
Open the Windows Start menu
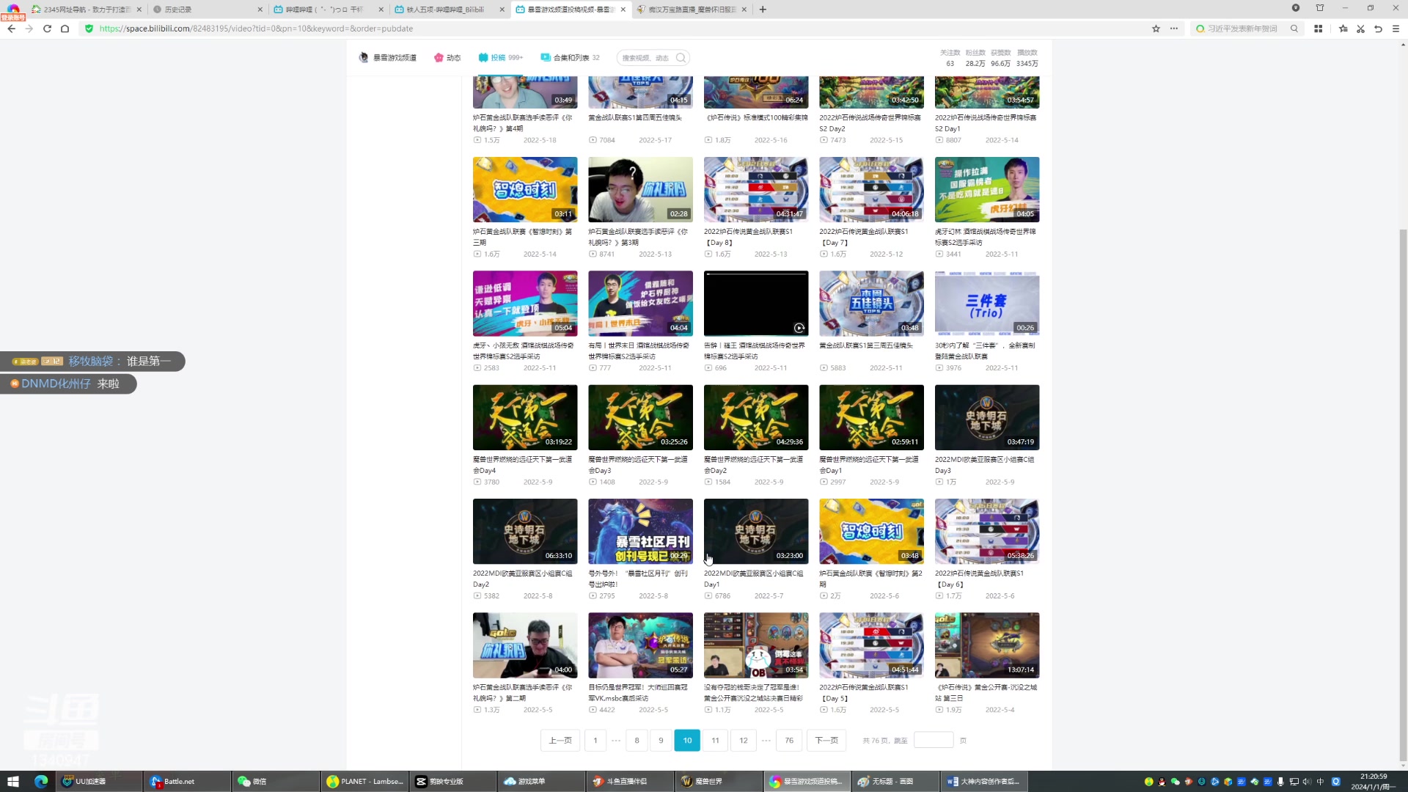[13, 781]
